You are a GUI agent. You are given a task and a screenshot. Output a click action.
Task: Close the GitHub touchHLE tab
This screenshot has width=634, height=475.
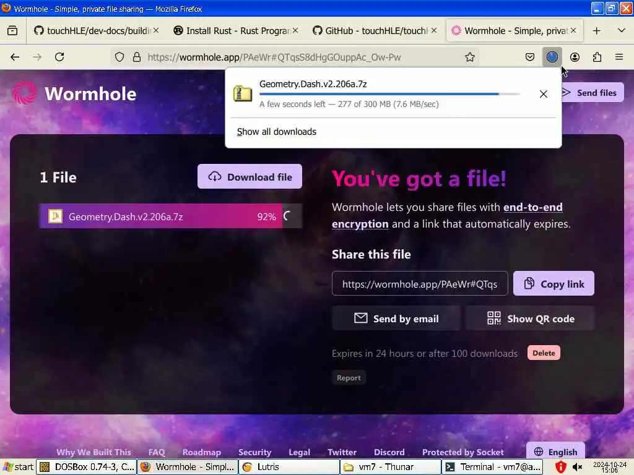pyautogui.click(x=434, y=31)
